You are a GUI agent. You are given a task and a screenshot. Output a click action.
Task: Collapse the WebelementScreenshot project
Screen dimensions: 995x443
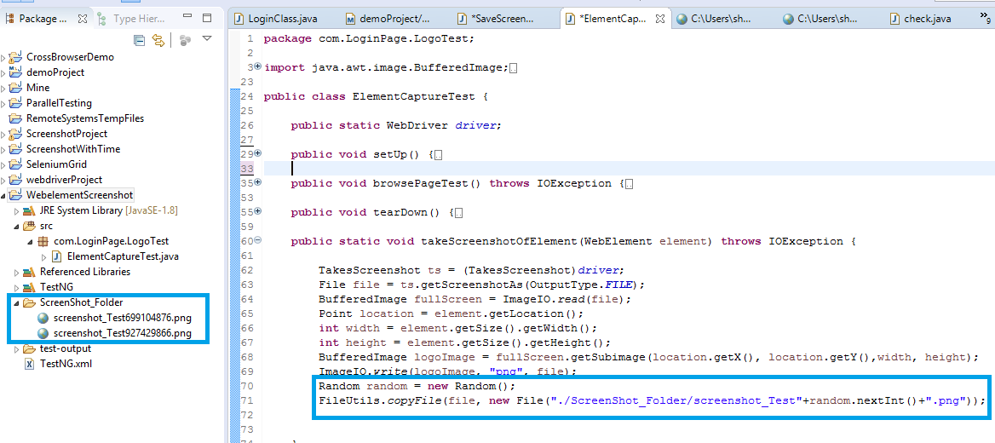(x=3, y=195)
